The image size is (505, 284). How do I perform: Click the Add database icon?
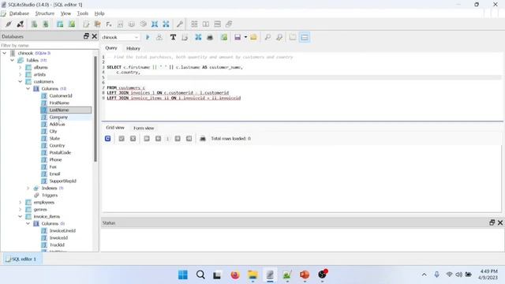[x=34, y=24]
